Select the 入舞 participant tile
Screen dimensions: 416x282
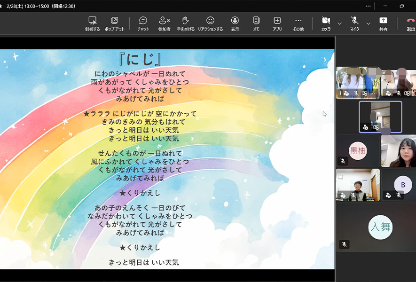point(380,227)
